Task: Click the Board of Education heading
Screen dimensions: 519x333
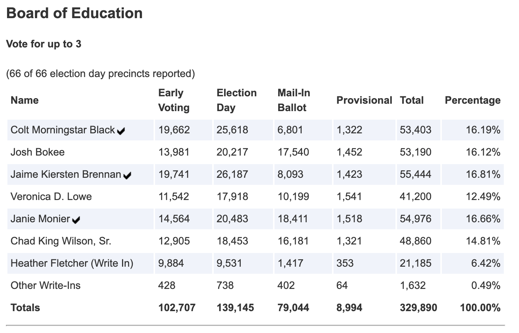Action: pyautogui.click(x=74, y=13)
